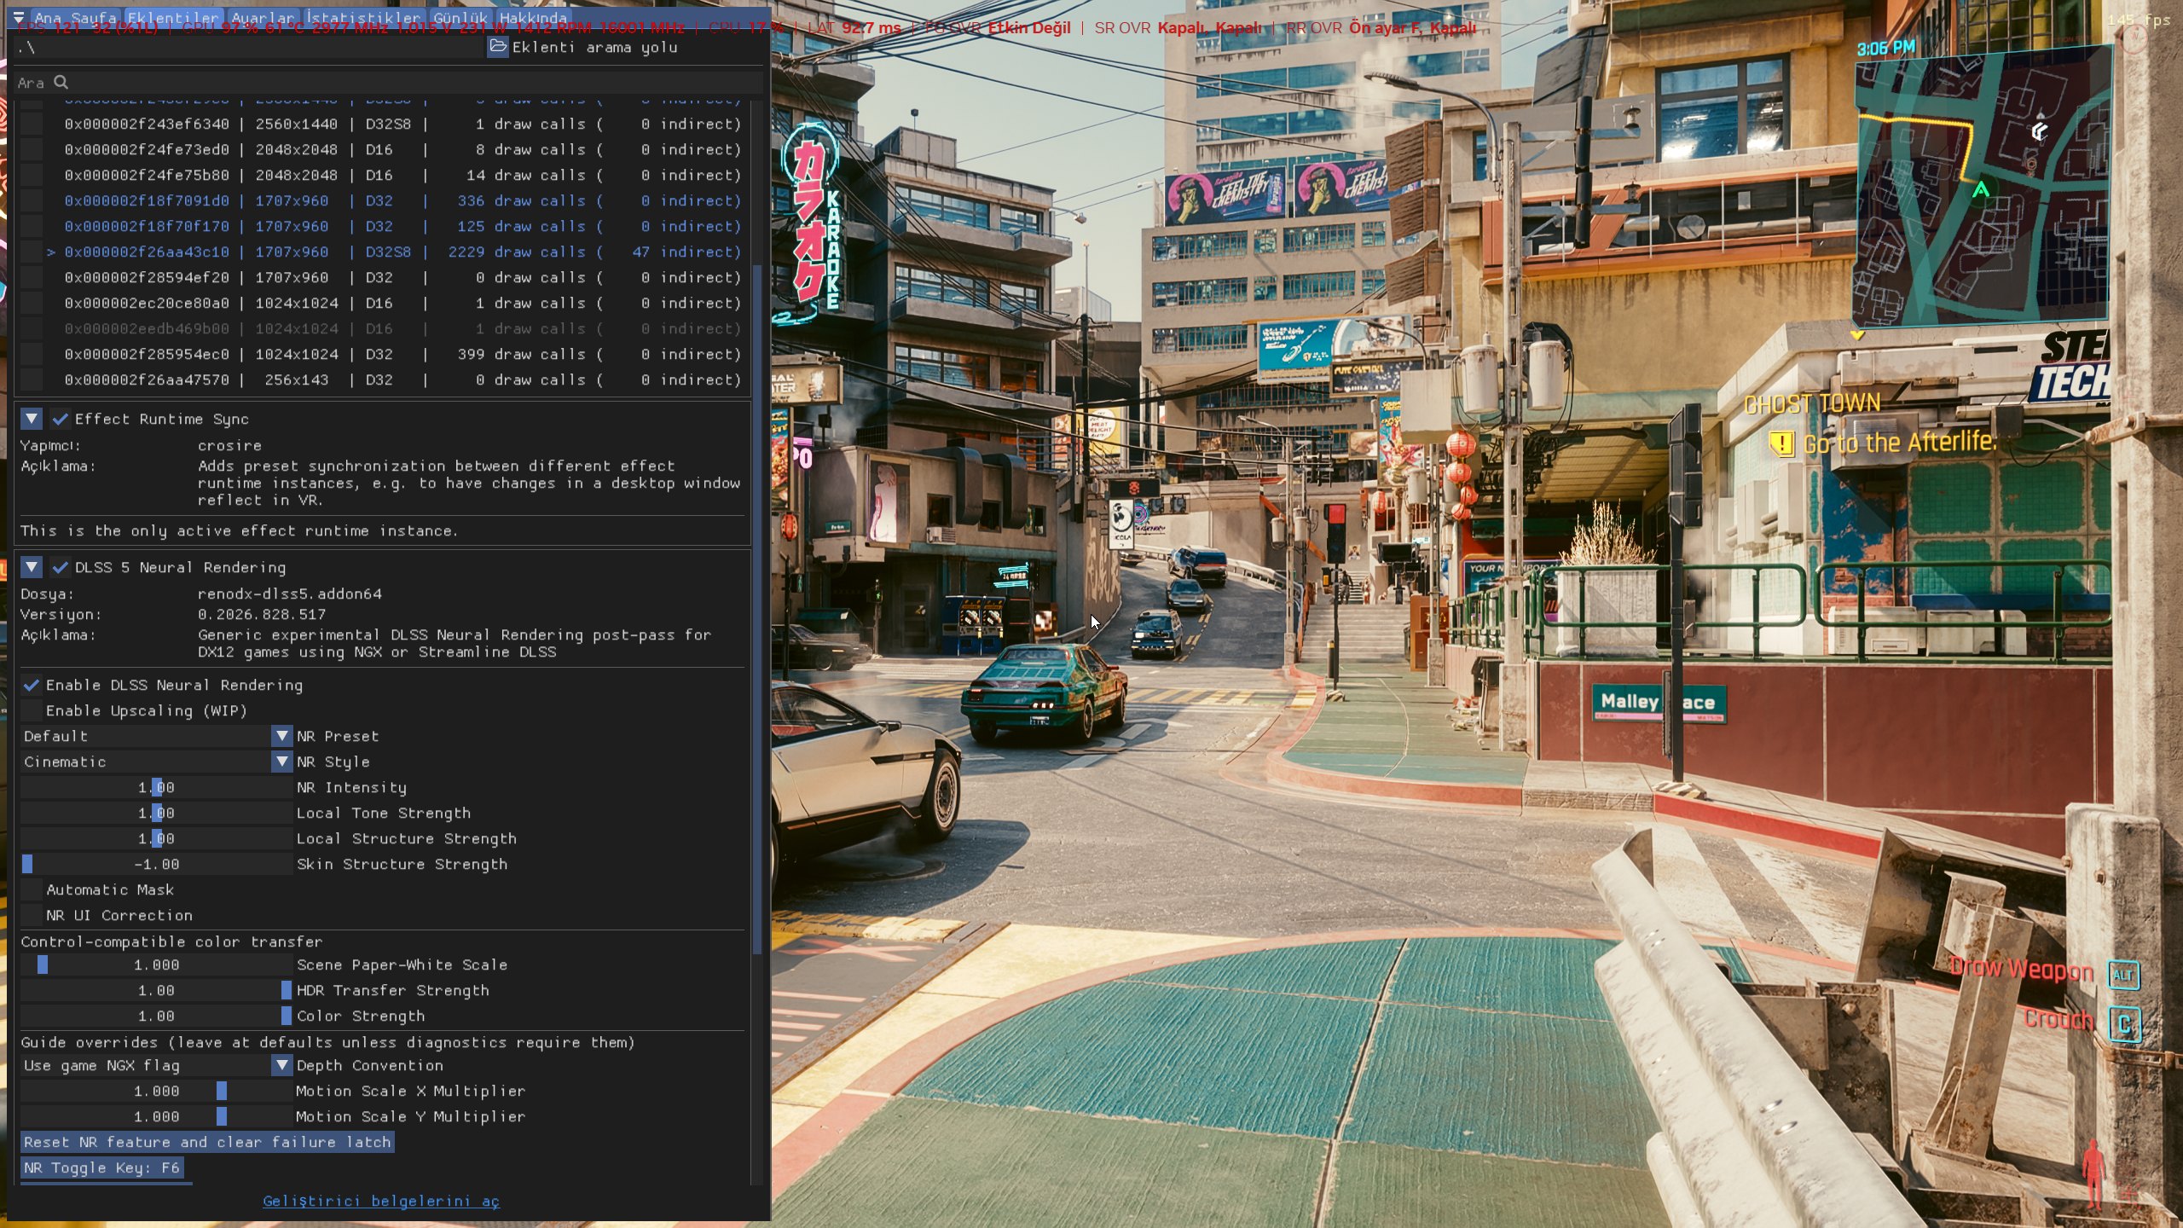2183x1228 pixels.
Task: Click the Go to the Afterlife quest objective
Action: click(x=1899, y=443)
